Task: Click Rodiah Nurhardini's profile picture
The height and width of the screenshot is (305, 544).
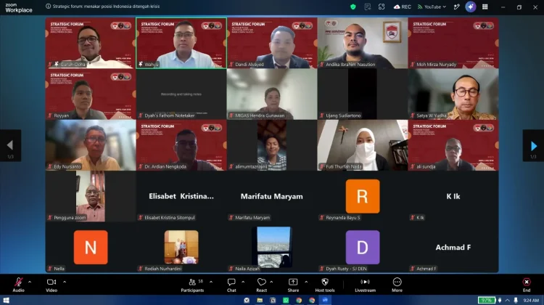Action: click(181, 247)
